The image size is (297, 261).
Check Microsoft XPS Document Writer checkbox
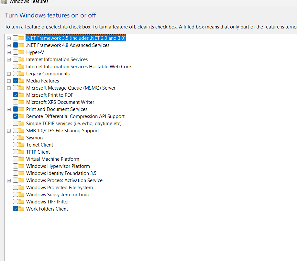pos(16,102)
